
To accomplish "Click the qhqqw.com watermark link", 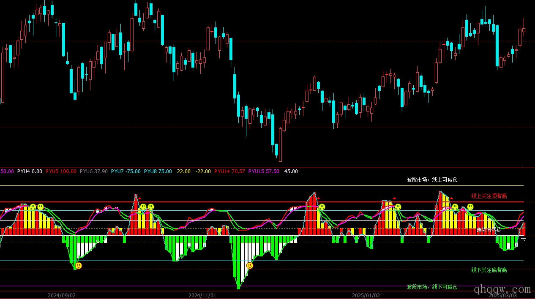I will pos(502,290).
